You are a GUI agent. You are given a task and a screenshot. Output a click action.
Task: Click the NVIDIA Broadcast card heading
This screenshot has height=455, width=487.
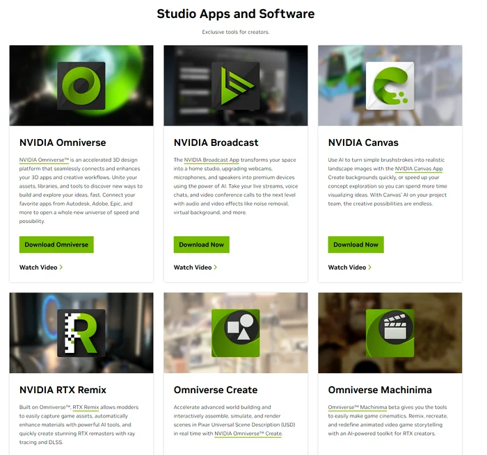tap(216, 142)
